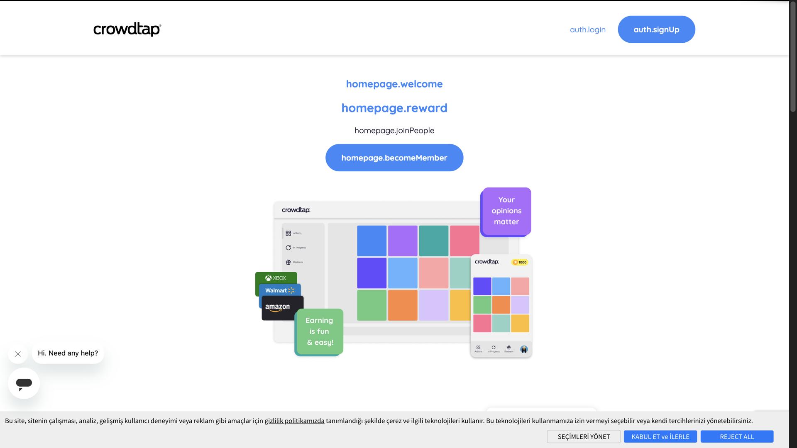This screenshot has height=448, width=797.
Task: Open the chat widget bubble icon
Action: pyautogui.click(x=24, y=383)
